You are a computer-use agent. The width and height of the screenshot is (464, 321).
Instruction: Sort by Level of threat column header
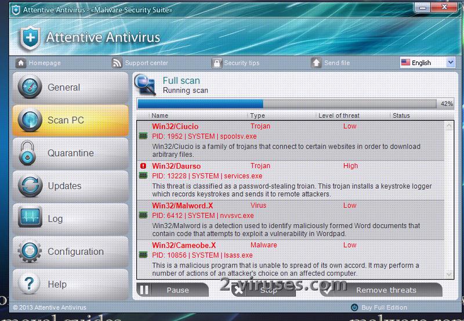click(x=339, y=116)
